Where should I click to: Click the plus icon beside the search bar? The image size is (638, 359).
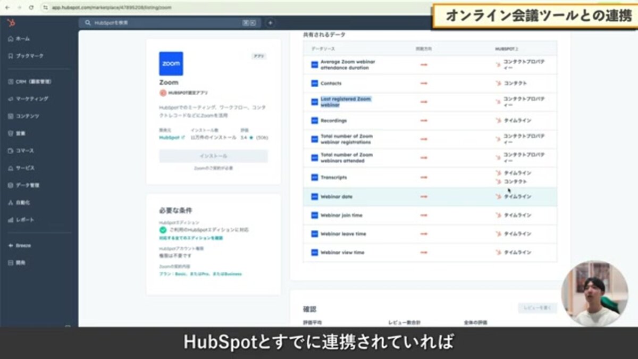(270, 23)
